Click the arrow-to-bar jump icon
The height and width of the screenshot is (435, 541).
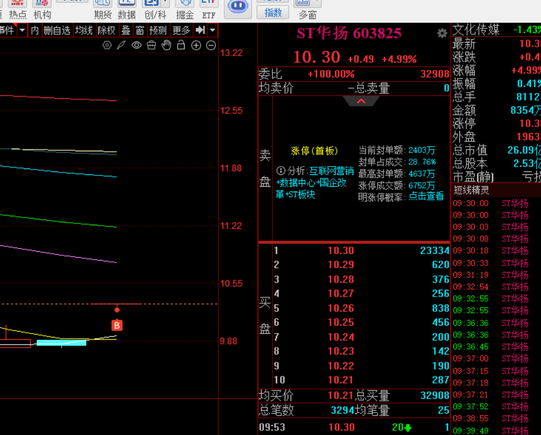pos(201,30)
